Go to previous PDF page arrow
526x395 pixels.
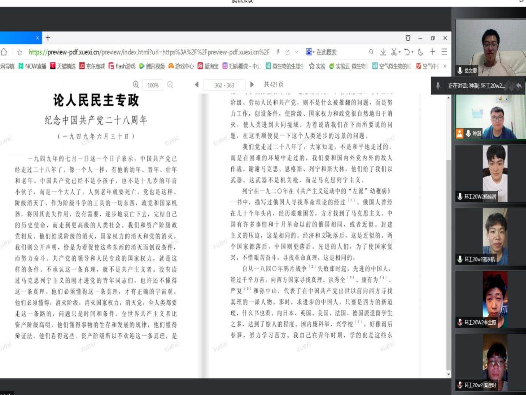197,84
